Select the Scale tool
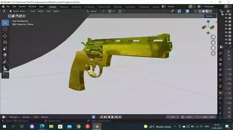Viewport: 233px width, 130px height. [5, 49]
